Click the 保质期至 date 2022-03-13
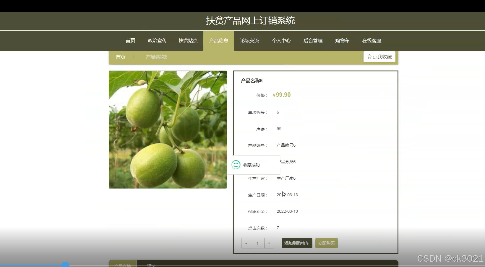 [x=287, y=212]
